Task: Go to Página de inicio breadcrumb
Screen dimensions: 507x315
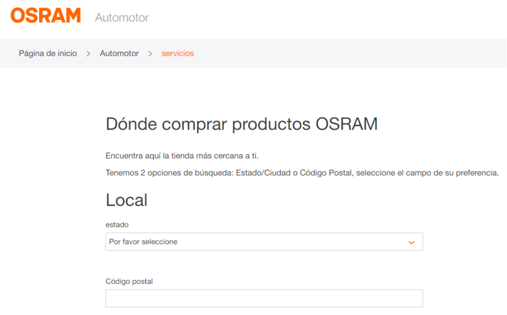Action: [48, 53]
